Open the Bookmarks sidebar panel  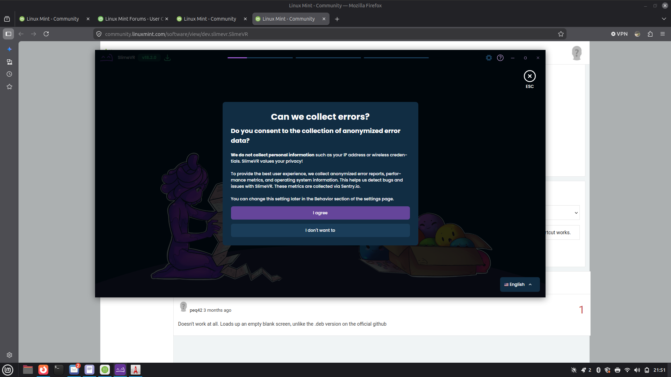(x=9, y=87)
